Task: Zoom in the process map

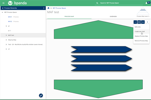Action: pos(143,22)
